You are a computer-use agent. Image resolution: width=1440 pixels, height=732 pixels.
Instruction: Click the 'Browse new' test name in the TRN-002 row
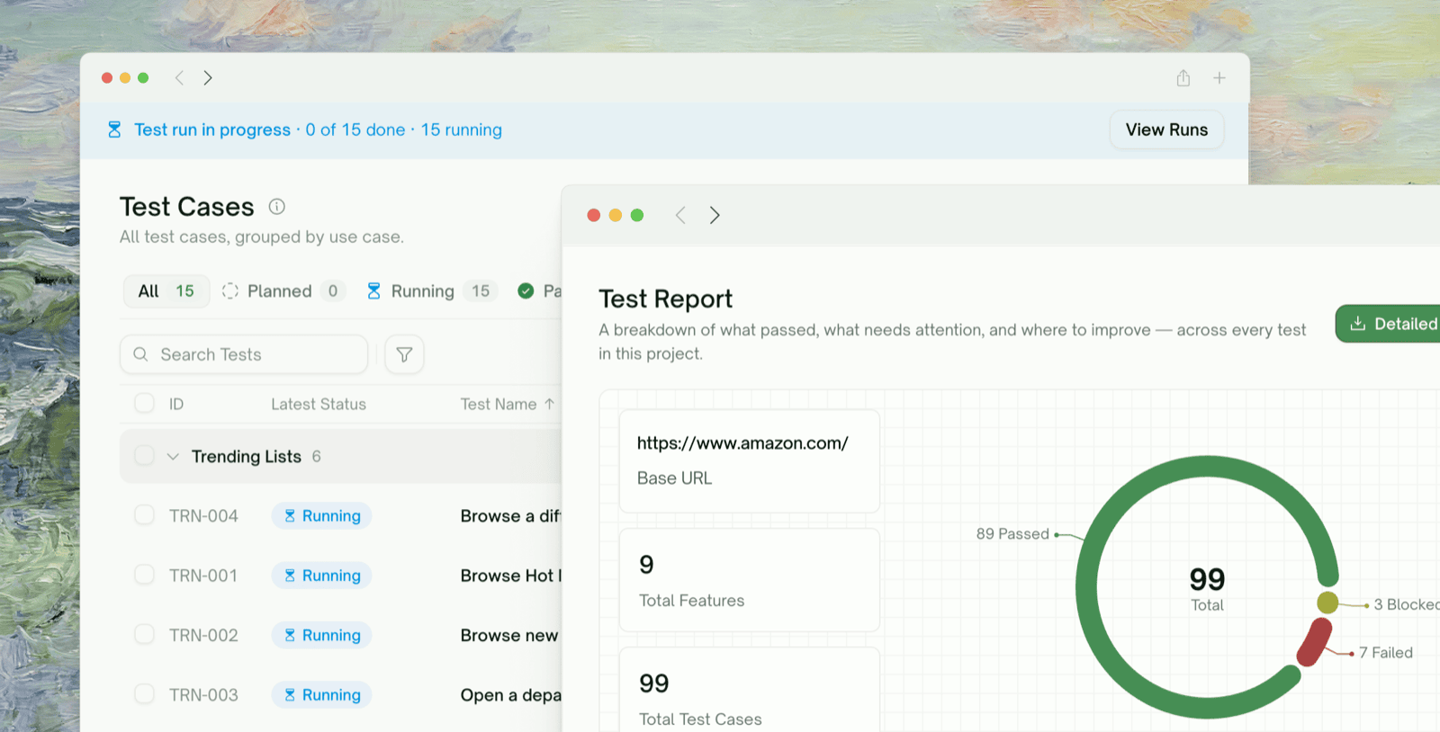click(509, 636)
